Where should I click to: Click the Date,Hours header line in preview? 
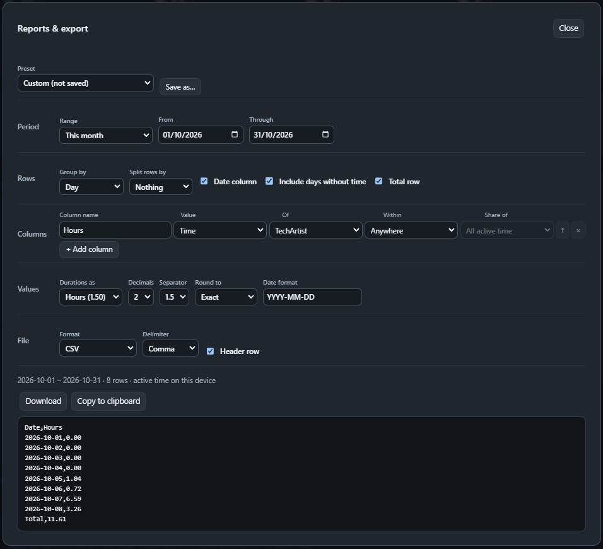click(x=44, y=427)
